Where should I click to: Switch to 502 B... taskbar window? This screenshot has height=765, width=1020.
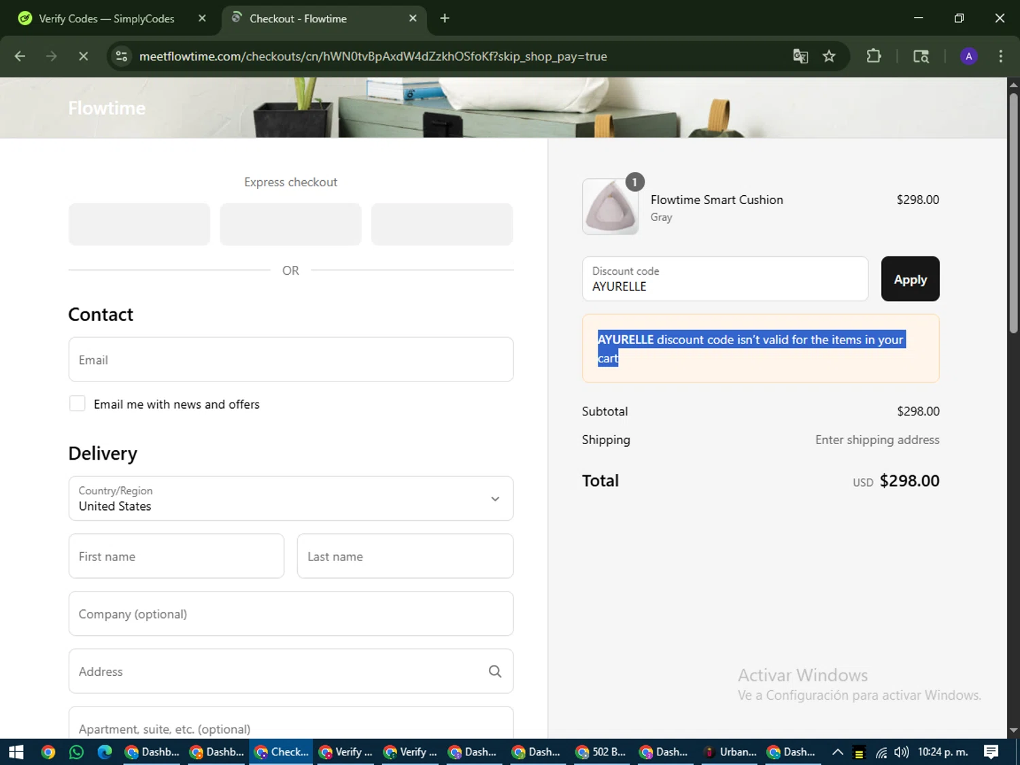601,752
